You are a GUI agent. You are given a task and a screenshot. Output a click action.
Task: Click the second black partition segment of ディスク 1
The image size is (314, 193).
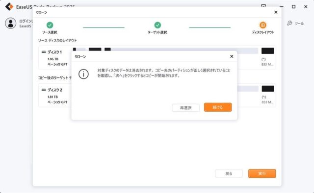click(95, 49)
